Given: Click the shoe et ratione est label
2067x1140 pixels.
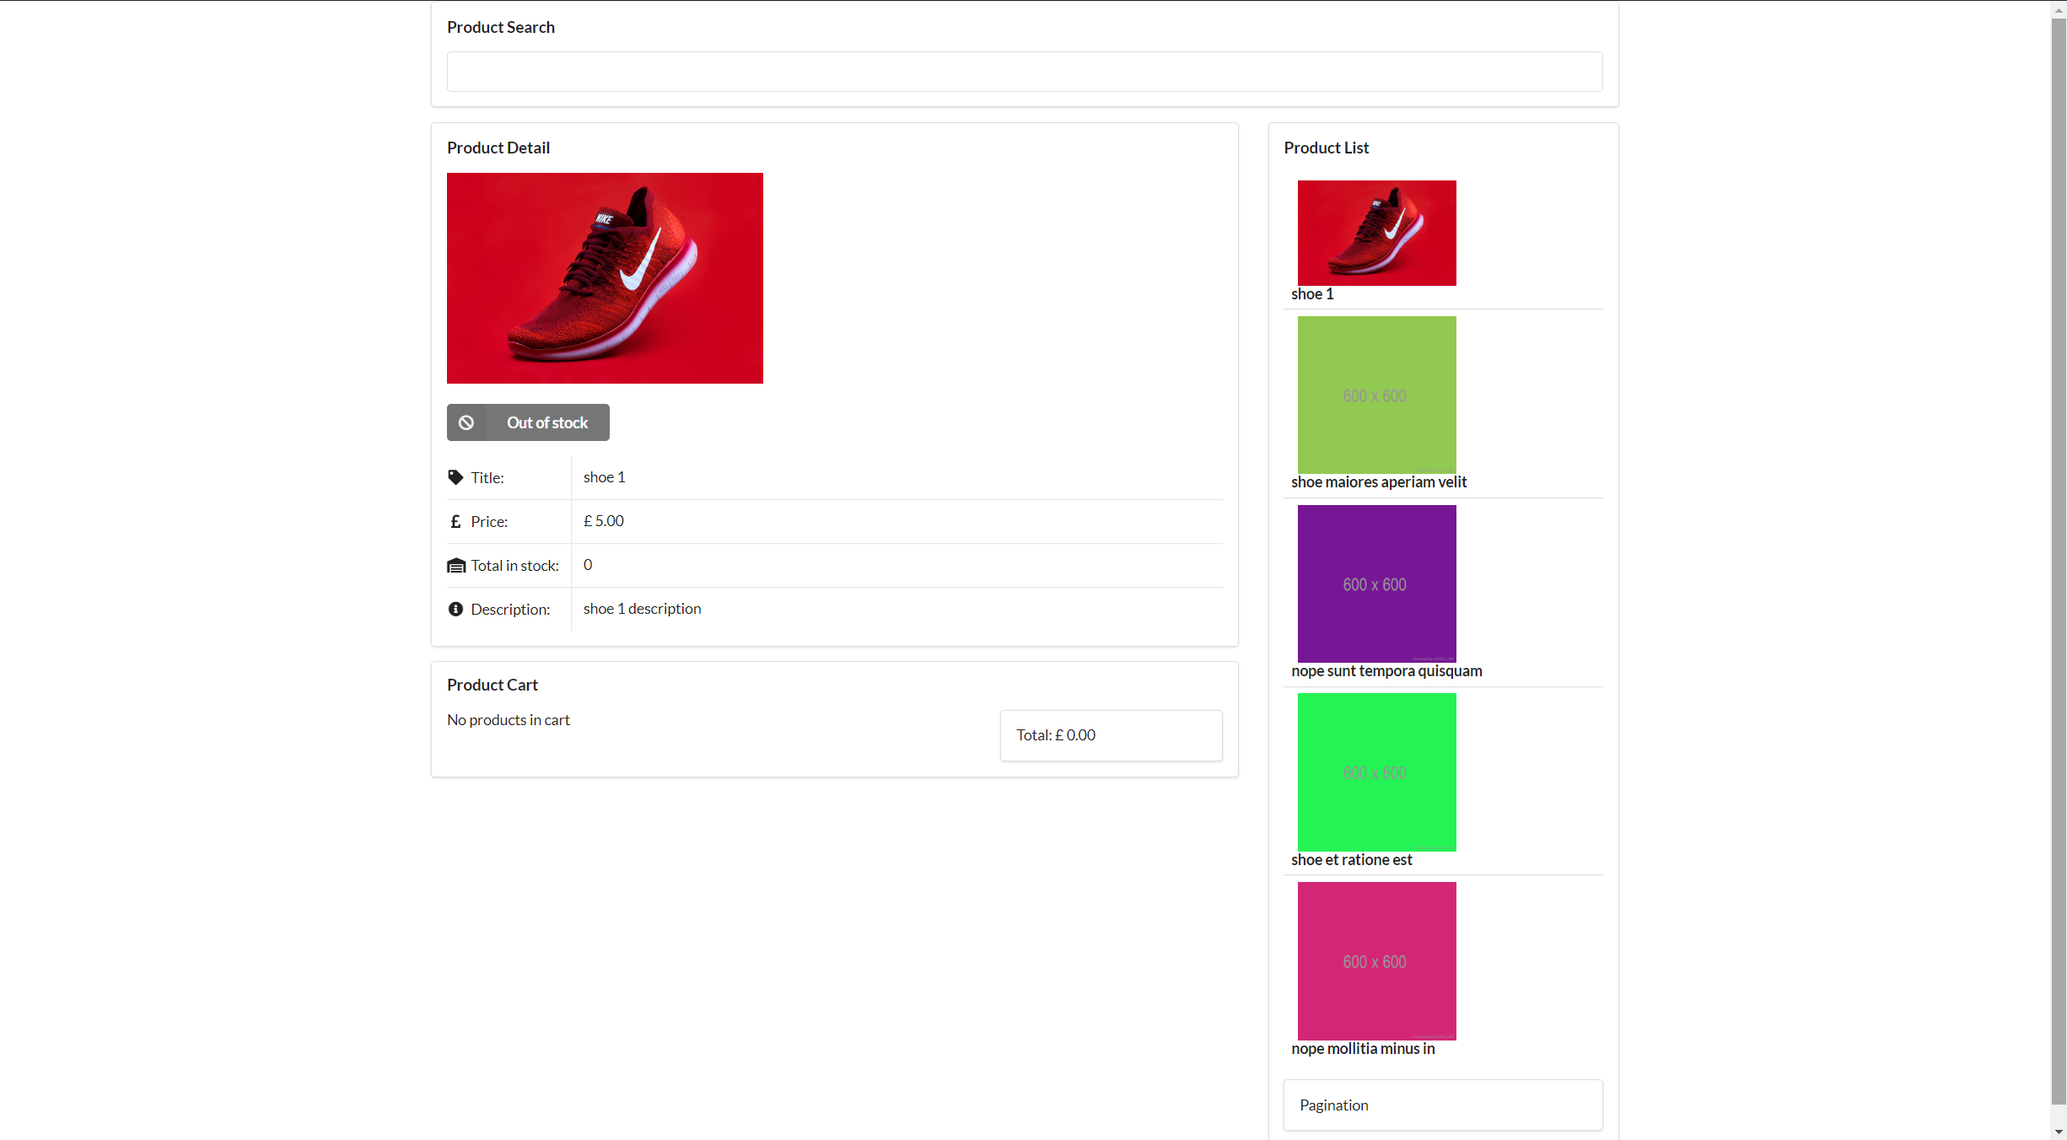Looking at the screenshot, I should [x=1351, y=859].
